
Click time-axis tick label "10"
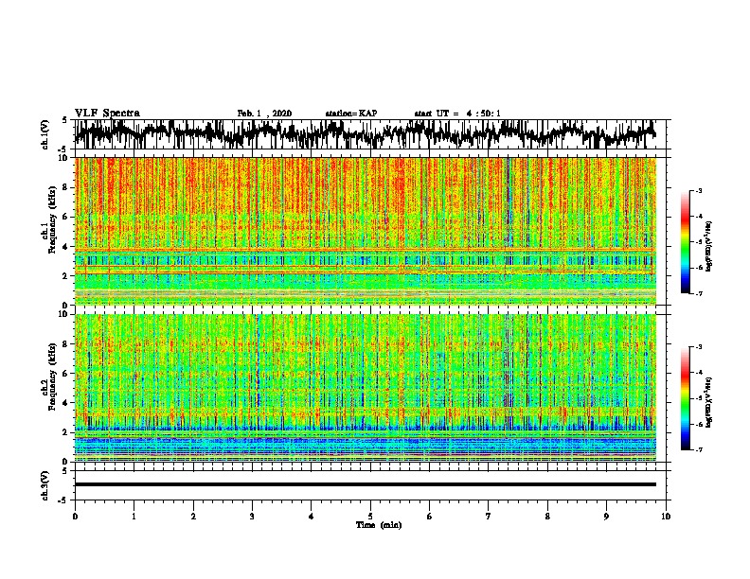coord(666,517)
